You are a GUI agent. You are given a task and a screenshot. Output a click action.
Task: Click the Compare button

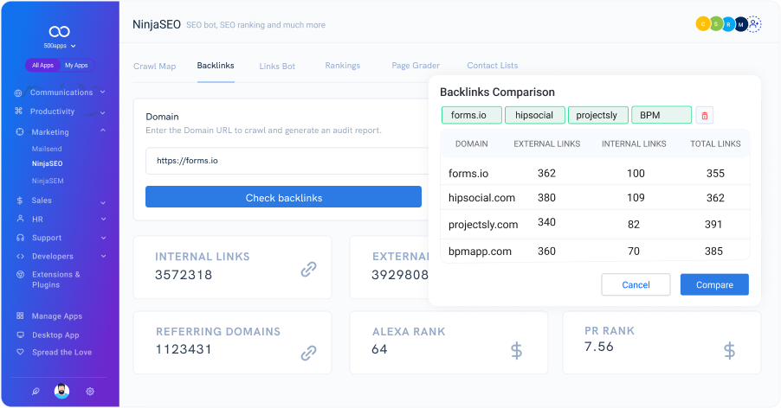(714, 284)
